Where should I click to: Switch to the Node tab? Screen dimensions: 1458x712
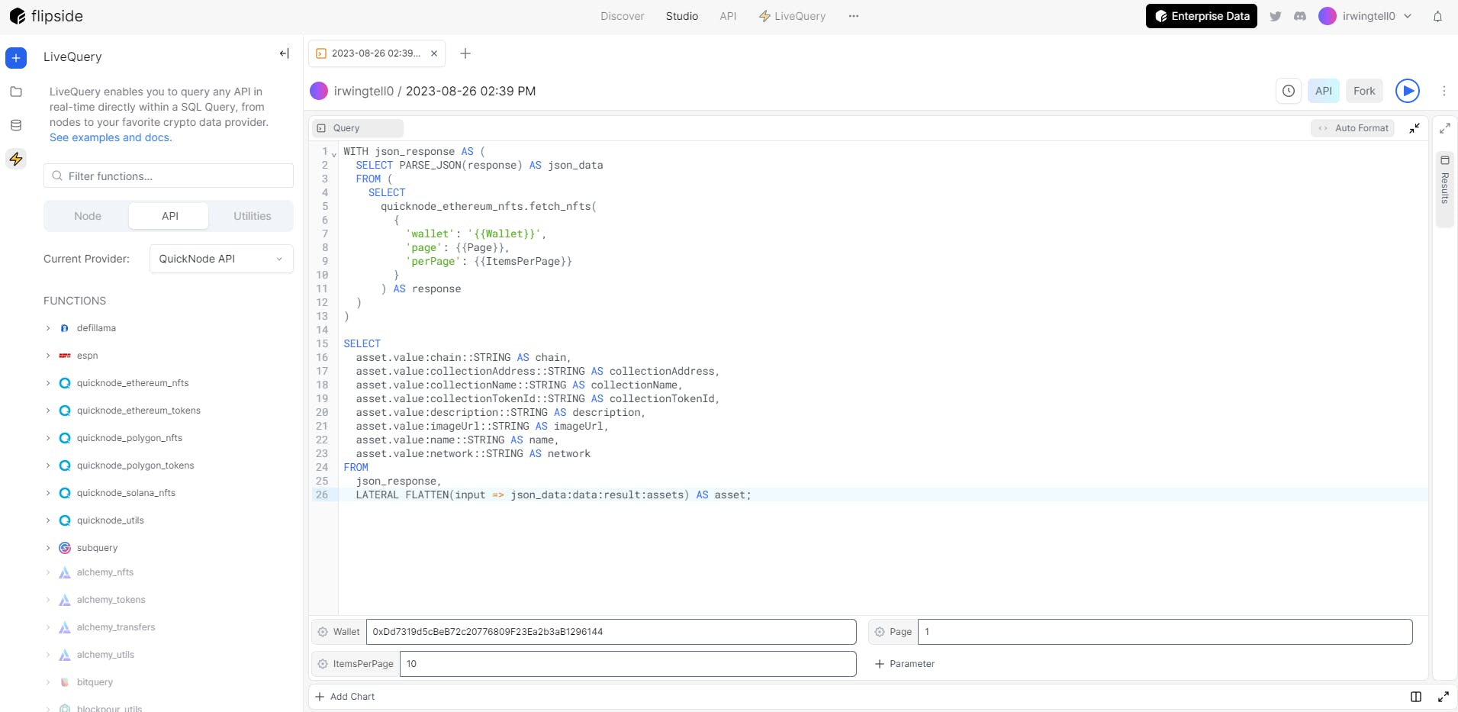coord(88,216)
